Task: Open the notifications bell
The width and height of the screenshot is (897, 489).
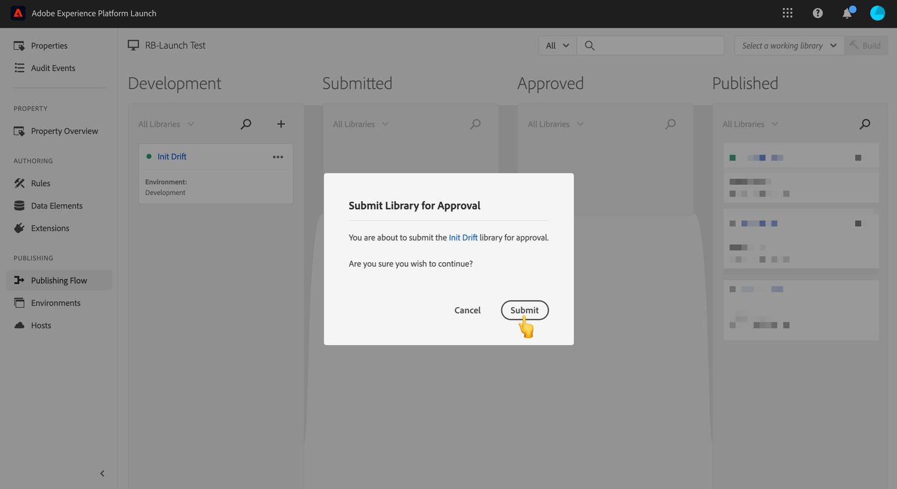Action: click(847, 13)
